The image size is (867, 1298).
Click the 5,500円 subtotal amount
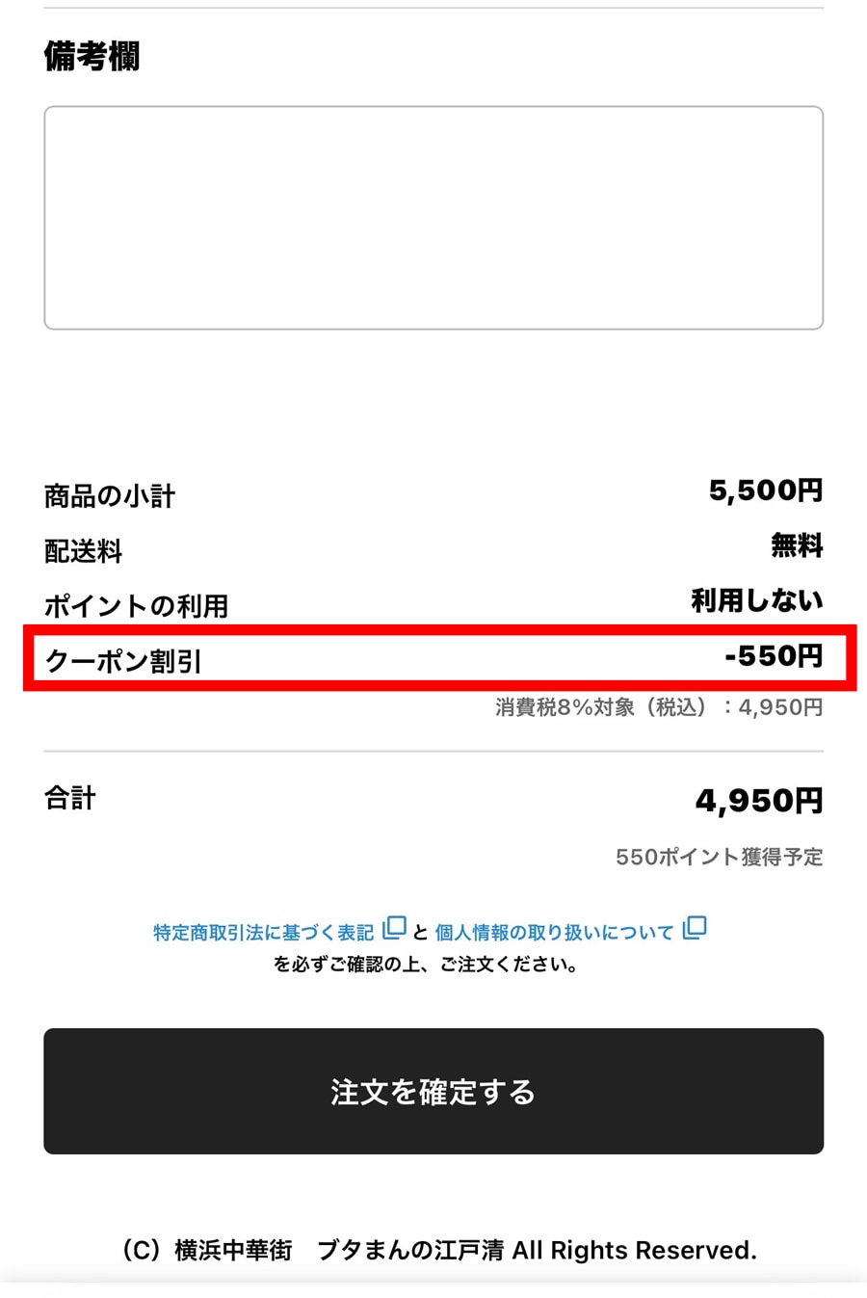[x=766, y=491]
